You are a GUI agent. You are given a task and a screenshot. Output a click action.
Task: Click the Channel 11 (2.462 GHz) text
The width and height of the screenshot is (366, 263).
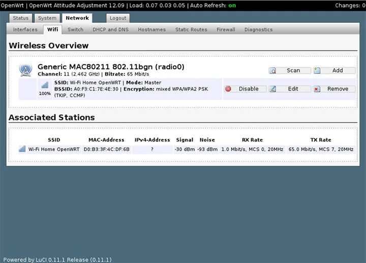(69, 74)
